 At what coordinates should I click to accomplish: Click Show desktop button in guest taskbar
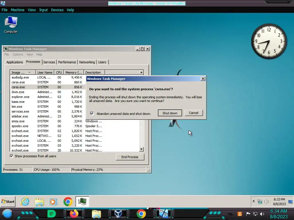[x=291, y=201]
